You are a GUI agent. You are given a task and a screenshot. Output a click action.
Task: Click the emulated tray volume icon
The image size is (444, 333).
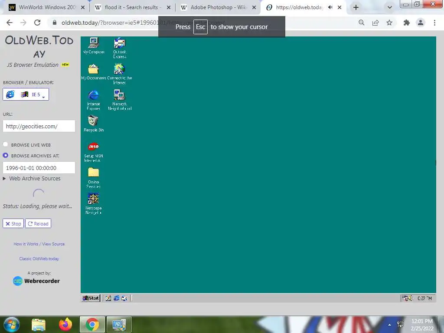410,298
